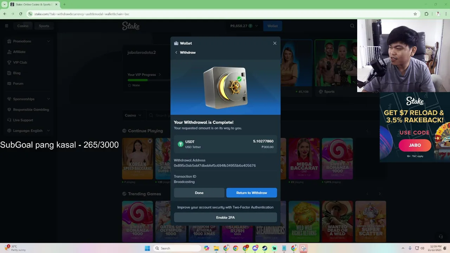Viewport: 450px width, 253px height.
Task: Click the Live Support headset icon in sidebar
Action: click(x=9, y=120)
